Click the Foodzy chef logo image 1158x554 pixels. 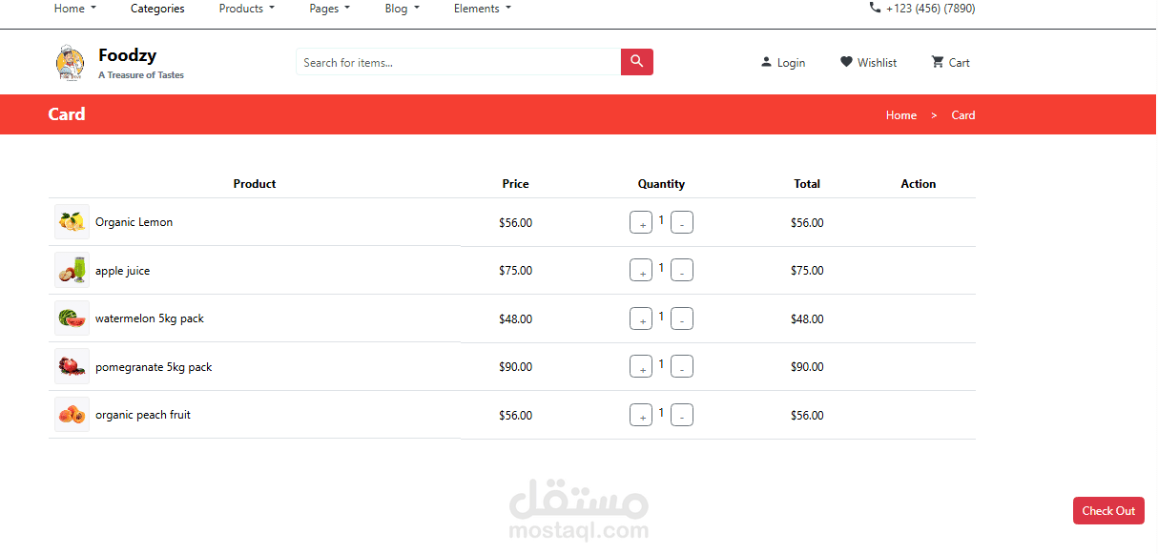70,63
